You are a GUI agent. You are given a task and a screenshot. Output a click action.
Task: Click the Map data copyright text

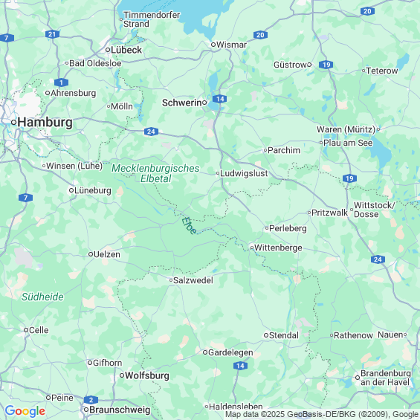click(322, 414)
